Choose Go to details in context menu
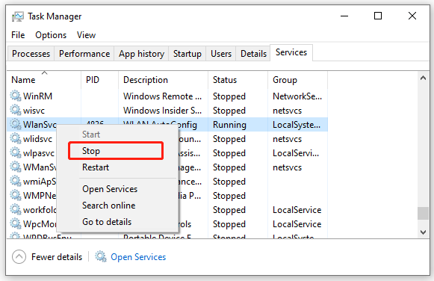This screenshot has height=281, width=434. [x=117, y=222]
